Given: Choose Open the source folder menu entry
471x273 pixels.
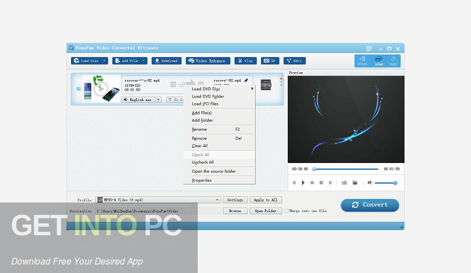Looking at the screenshot, I should [x=219, y=171].
